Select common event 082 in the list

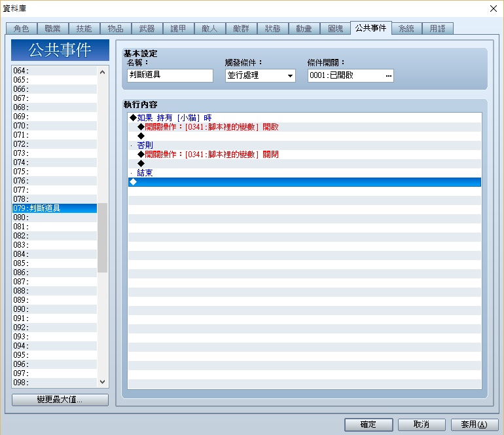pos(54,236)
